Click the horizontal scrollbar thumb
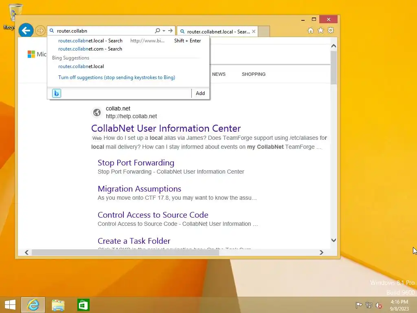The height and width of the screenshot is (313, 417). [125, 252]
